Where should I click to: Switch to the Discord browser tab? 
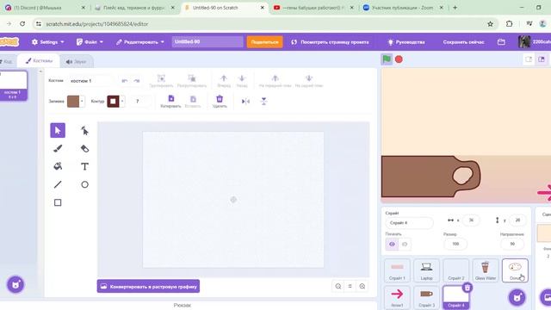[45, 8]
